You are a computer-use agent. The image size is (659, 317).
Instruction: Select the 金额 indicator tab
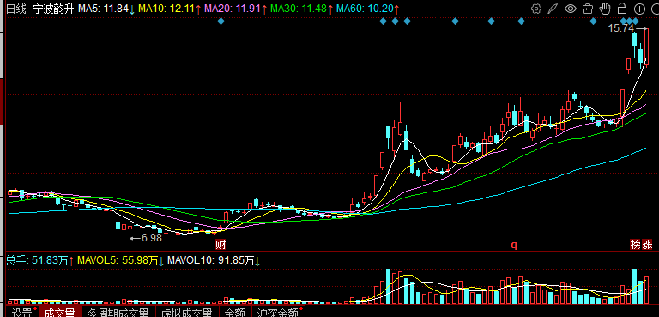[235, 312]
